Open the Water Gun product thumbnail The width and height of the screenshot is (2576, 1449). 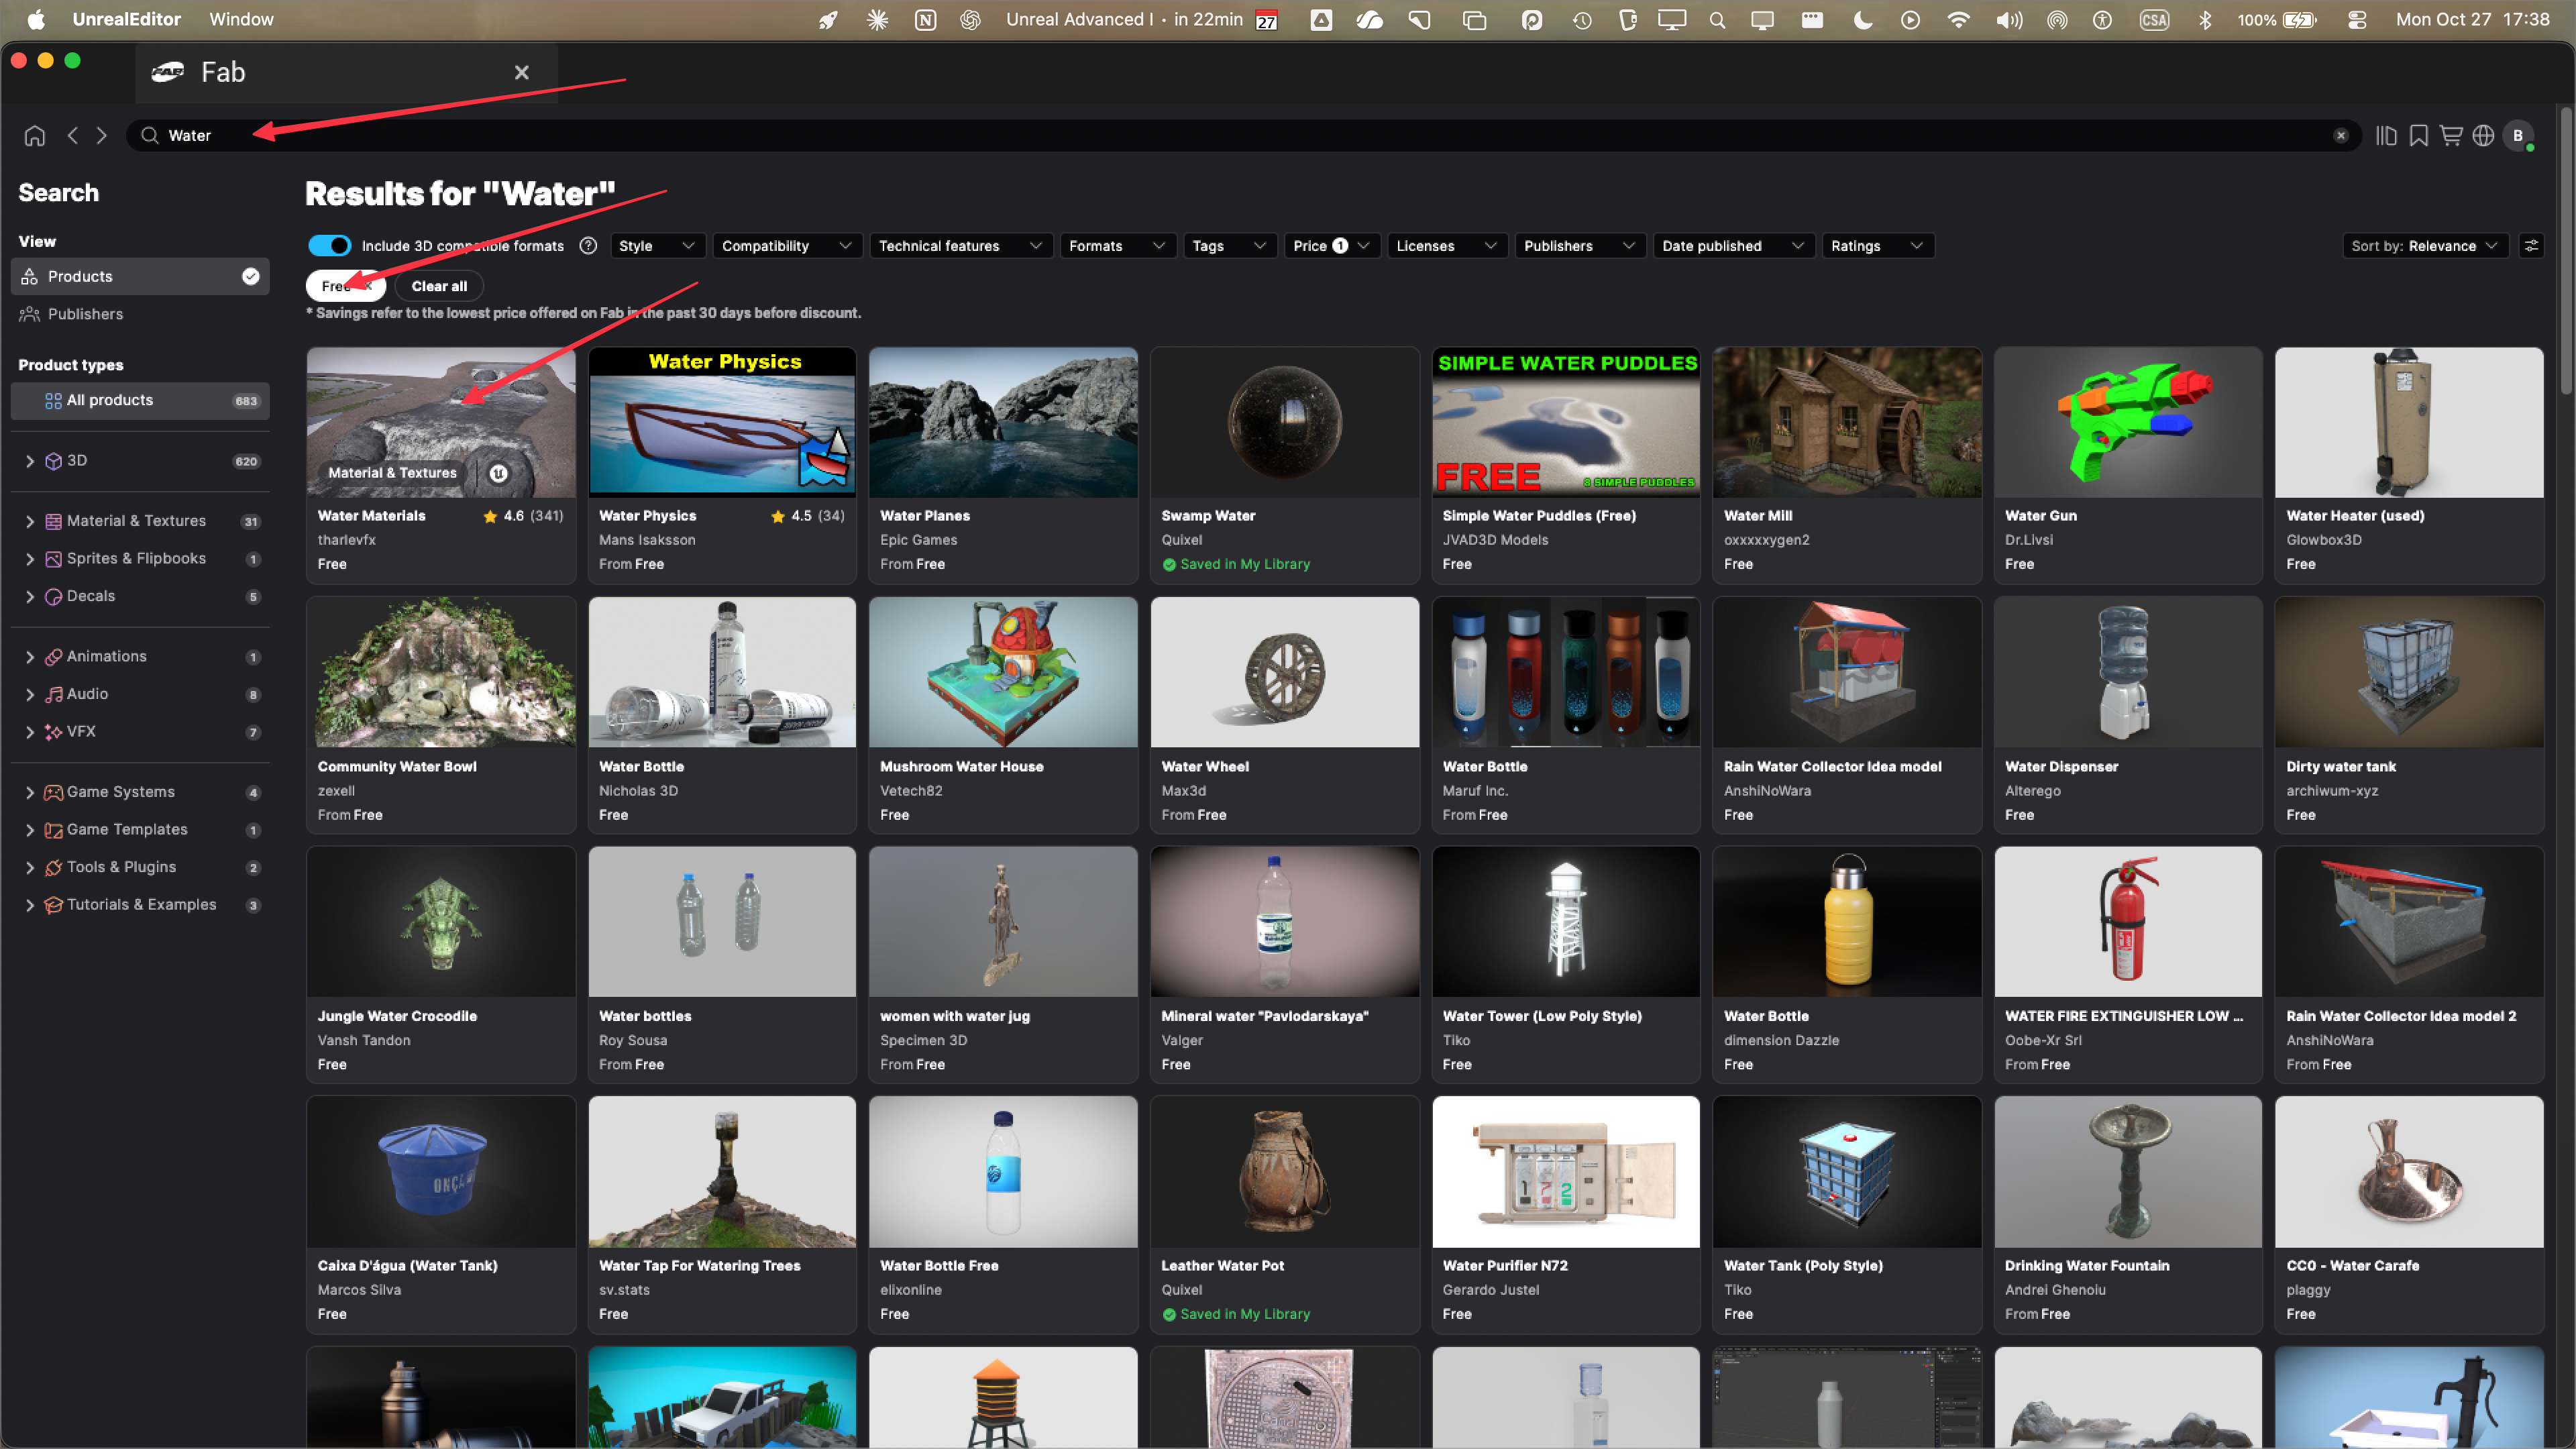click(x=2128, y=422)
